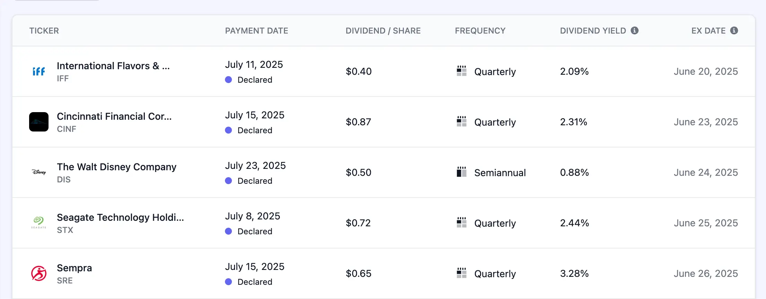
Task: Click the Dividend / Share column header
Action: (x=383, y=31)
